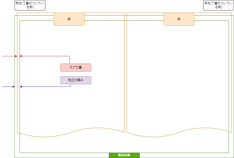The image size is (234, 158).
Task: Select the top-left 吊元 label box
Action: tap(30, 5)
